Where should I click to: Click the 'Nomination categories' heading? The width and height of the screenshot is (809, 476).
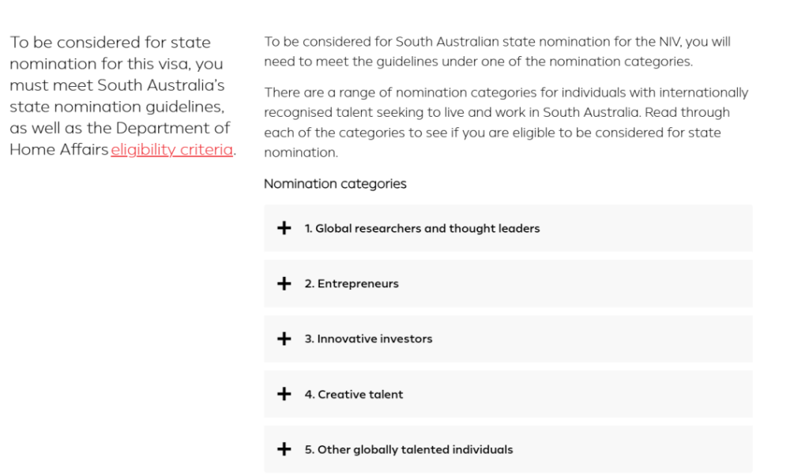coord(335,184)
